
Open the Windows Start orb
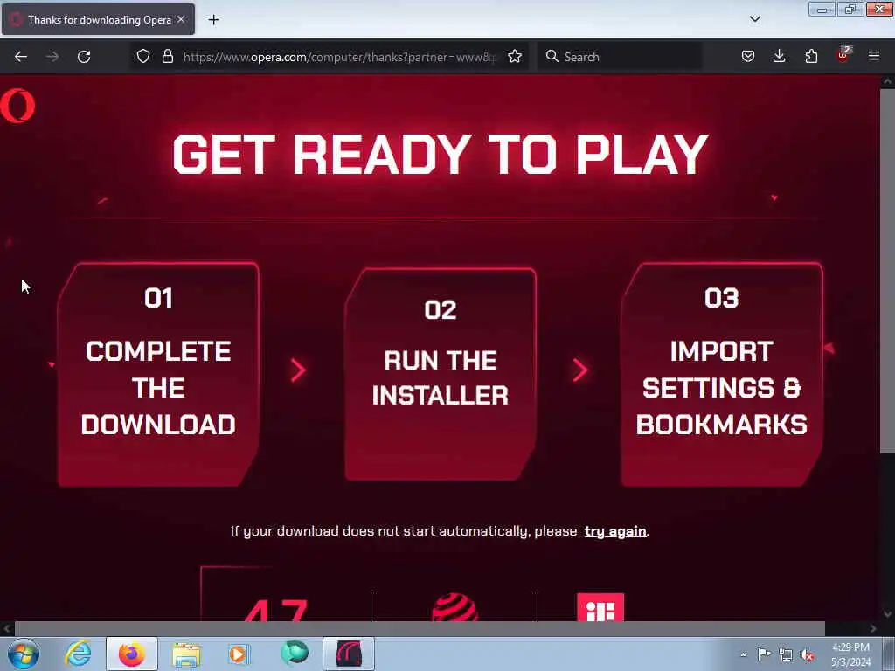[x=24, y=654]
